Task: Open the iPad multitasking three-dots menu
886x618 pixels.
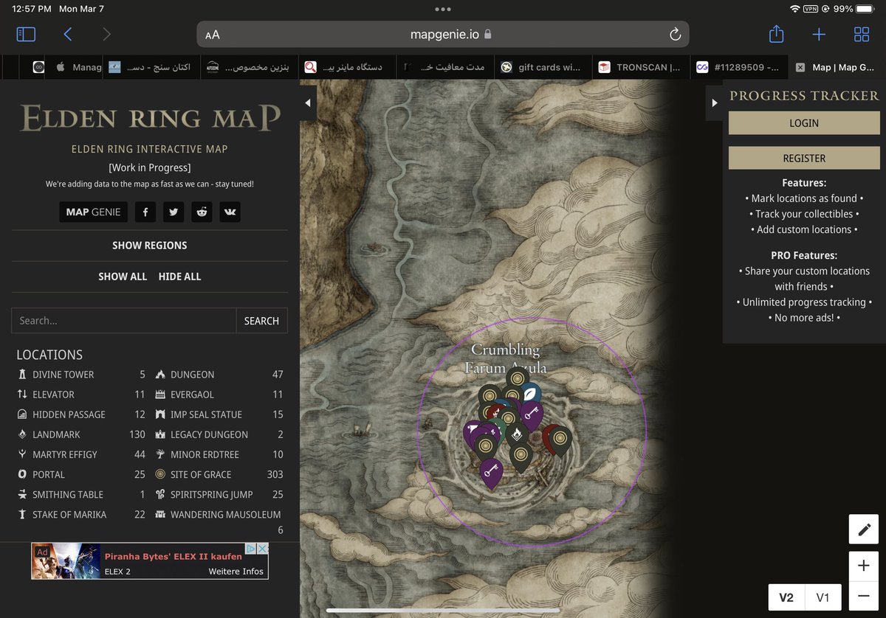Action: 443,9
